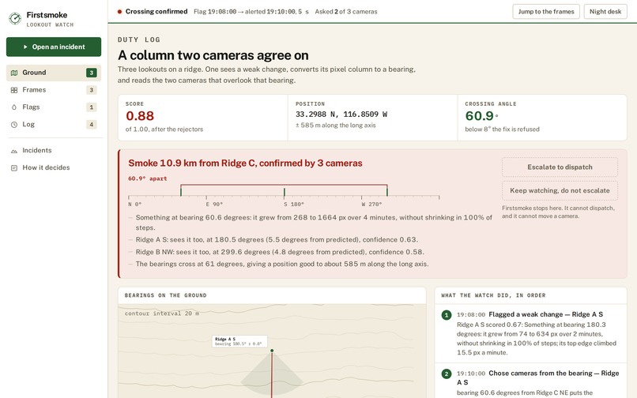Click the Ground count badge 3
Image resolution: width=637 pixels, height=398 pixels.
[92, 73]
